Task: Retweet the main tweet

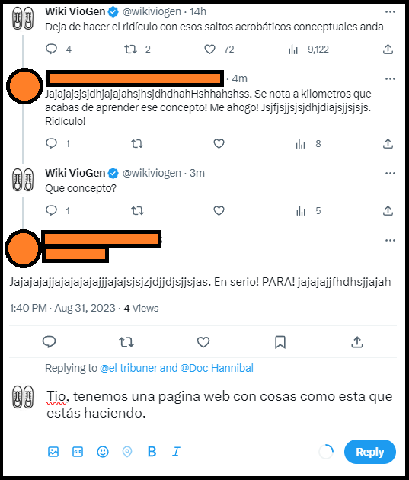Action: pyautogui.click(x=126, y=342)
